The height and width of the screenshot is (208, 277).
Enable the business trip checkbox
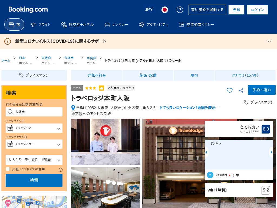8,169
